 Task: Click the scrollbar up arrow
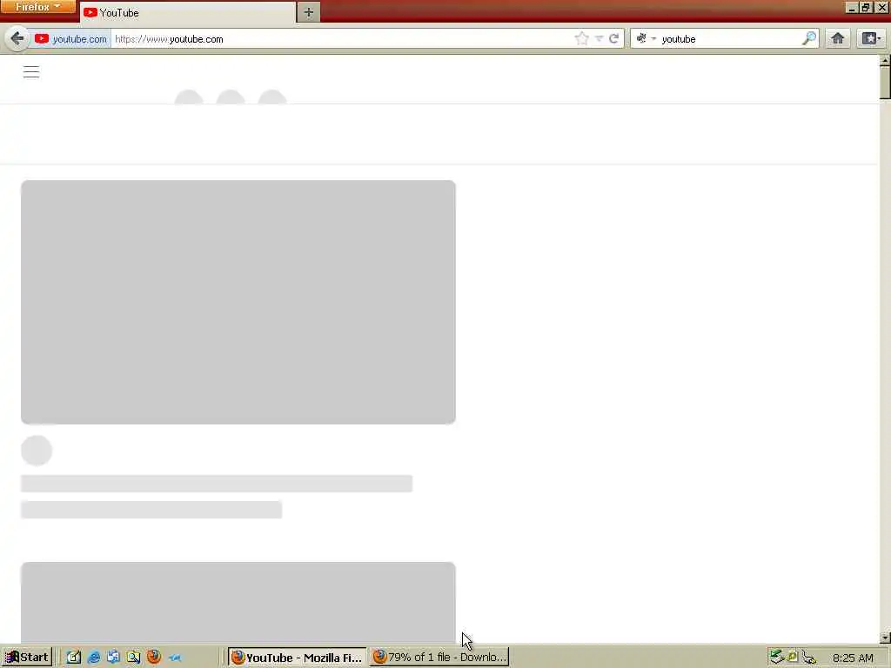[x=885, y=60]
